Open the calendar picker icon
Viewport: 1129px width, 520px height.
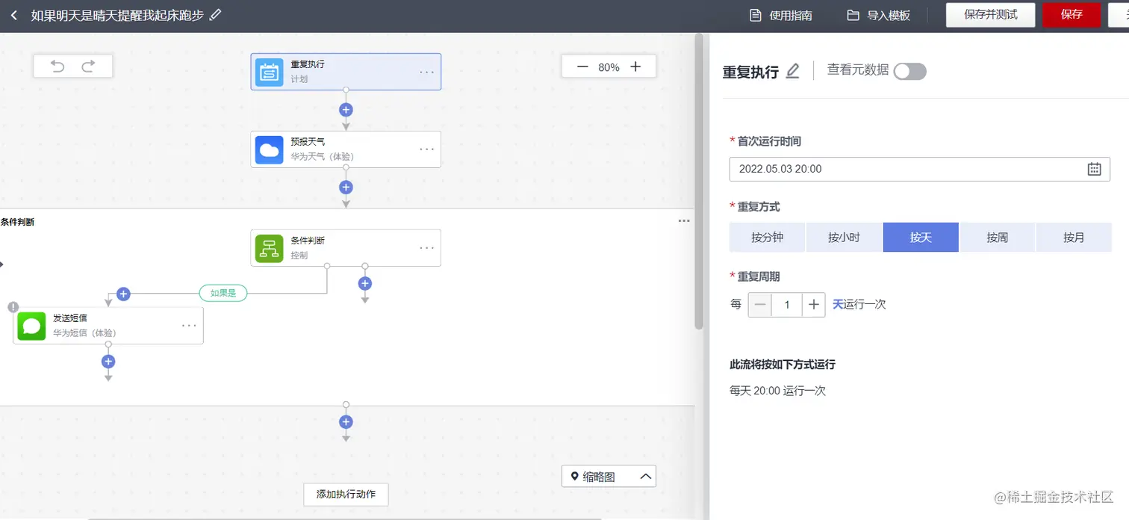[1095, 169]
